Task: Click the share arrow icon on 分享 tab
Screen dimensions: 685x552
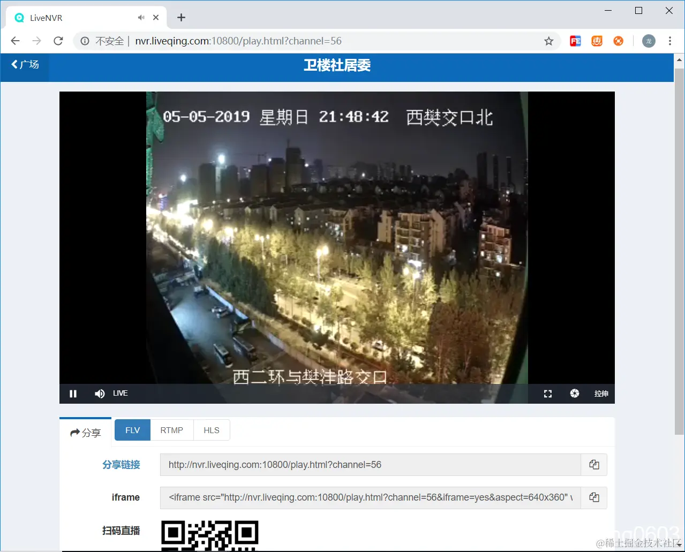Action: point(76,433)
